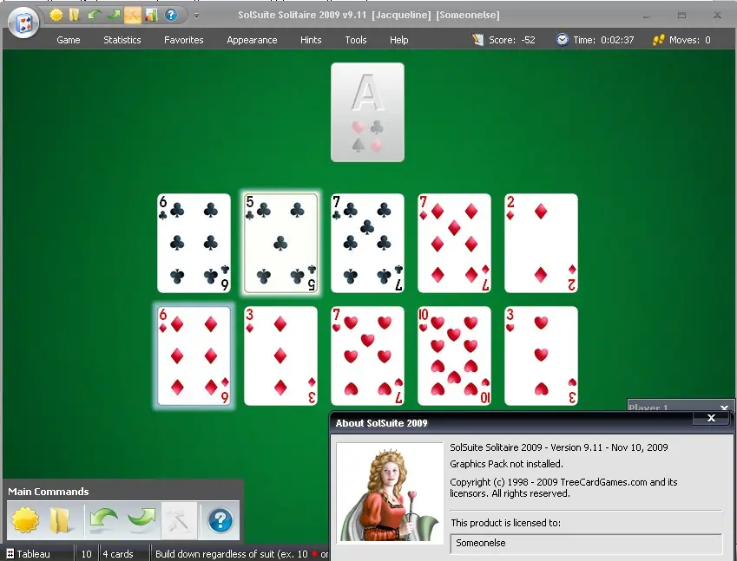737x561 pixels.
Task: Click copyright TreeCardGames.com text
Action: click(563, 488)
